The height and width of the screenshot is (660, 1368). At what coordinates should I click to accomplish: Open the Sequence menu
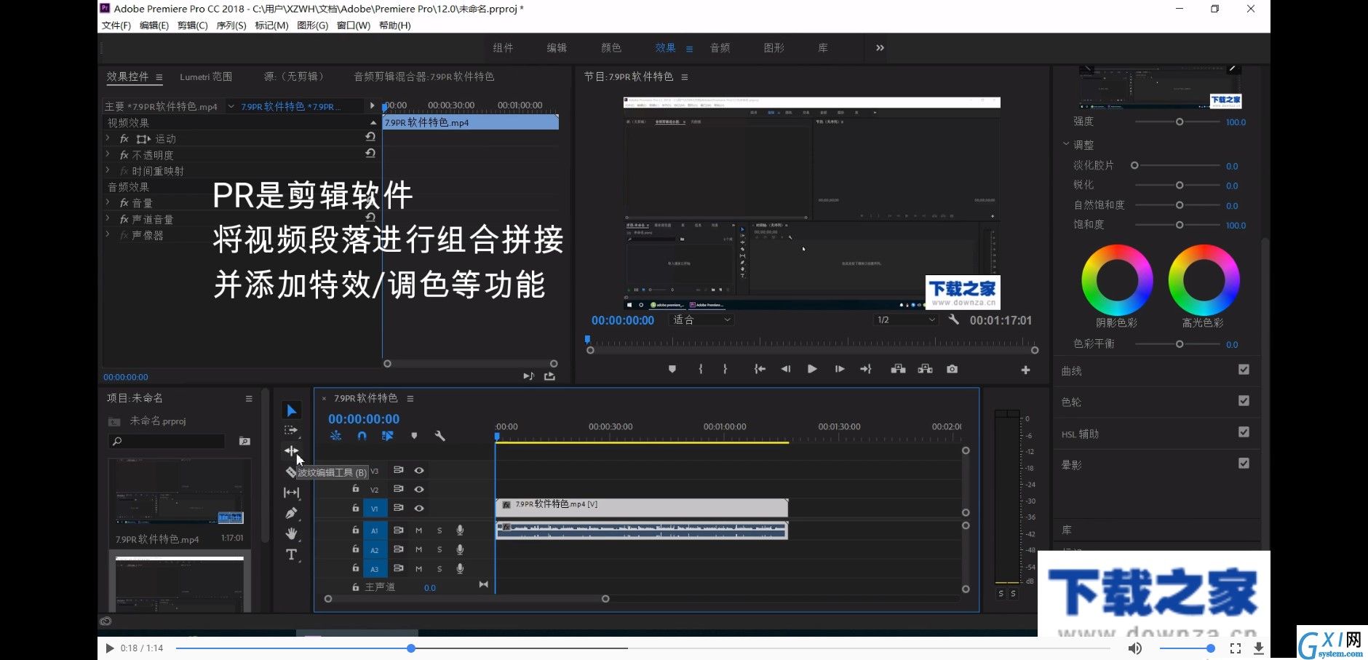coord(231,25)
